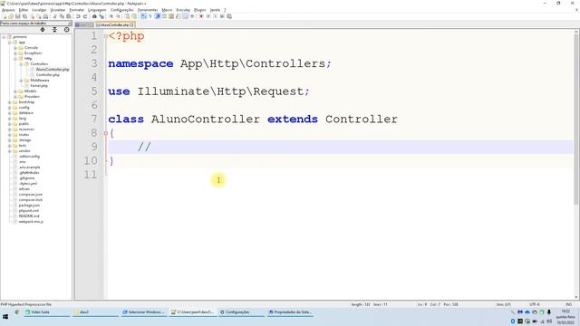Expand the bootstrap folder
The height and width of the screenshot is (326, 580).
(x=10, y=102)
